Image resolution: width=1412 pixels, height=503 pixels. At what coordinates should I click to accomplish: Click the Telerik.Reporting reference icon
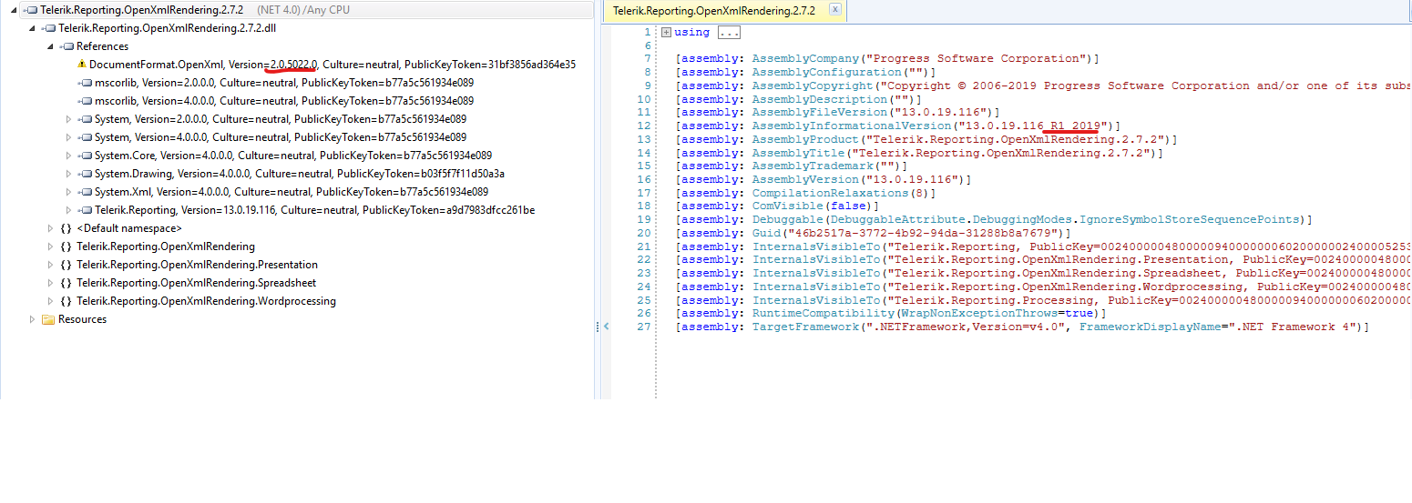tap(87, 210)
